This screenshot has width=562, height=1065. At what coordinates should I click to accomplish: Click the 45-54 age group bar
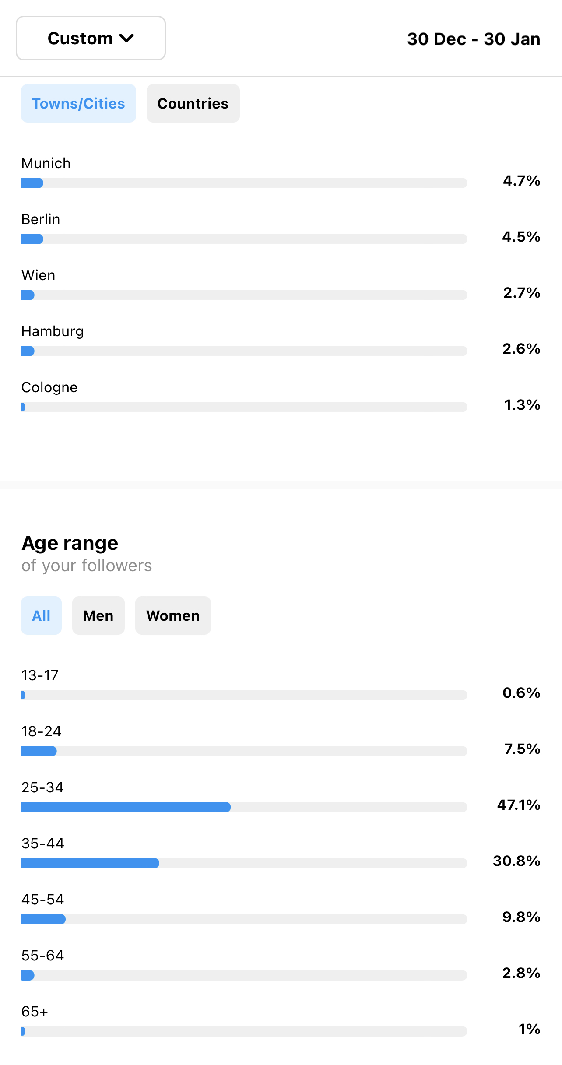coord(244,919)
